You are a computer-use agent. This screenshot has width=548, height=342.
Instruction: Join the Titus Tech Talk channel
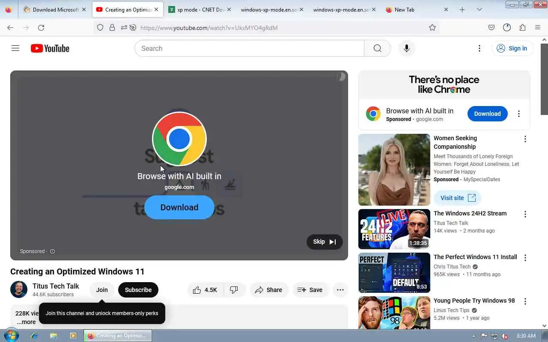pos(102,290)
